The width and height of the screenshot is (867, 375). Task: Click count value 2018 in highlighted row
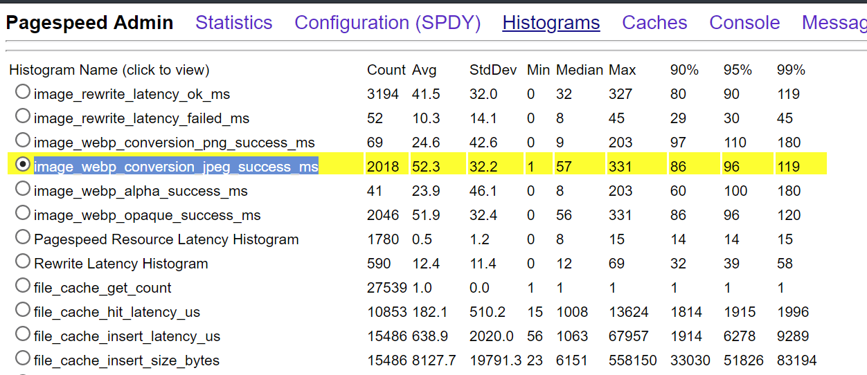tap(383, 167)
